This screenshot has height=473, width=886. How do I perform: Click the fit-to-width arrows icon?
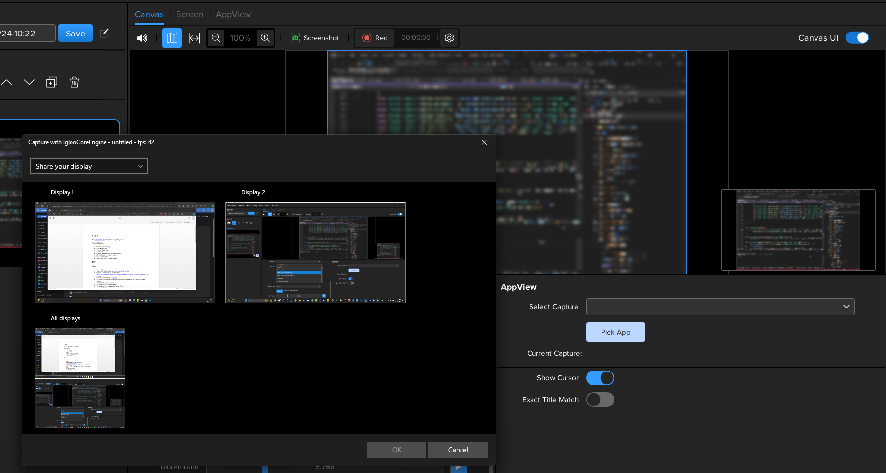pos(194,38)
